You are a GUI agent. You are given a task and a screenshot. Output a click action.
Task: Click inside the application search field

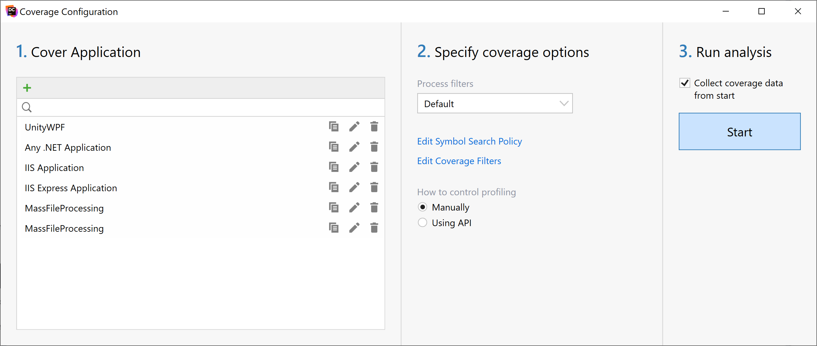(x=158, y=107)
